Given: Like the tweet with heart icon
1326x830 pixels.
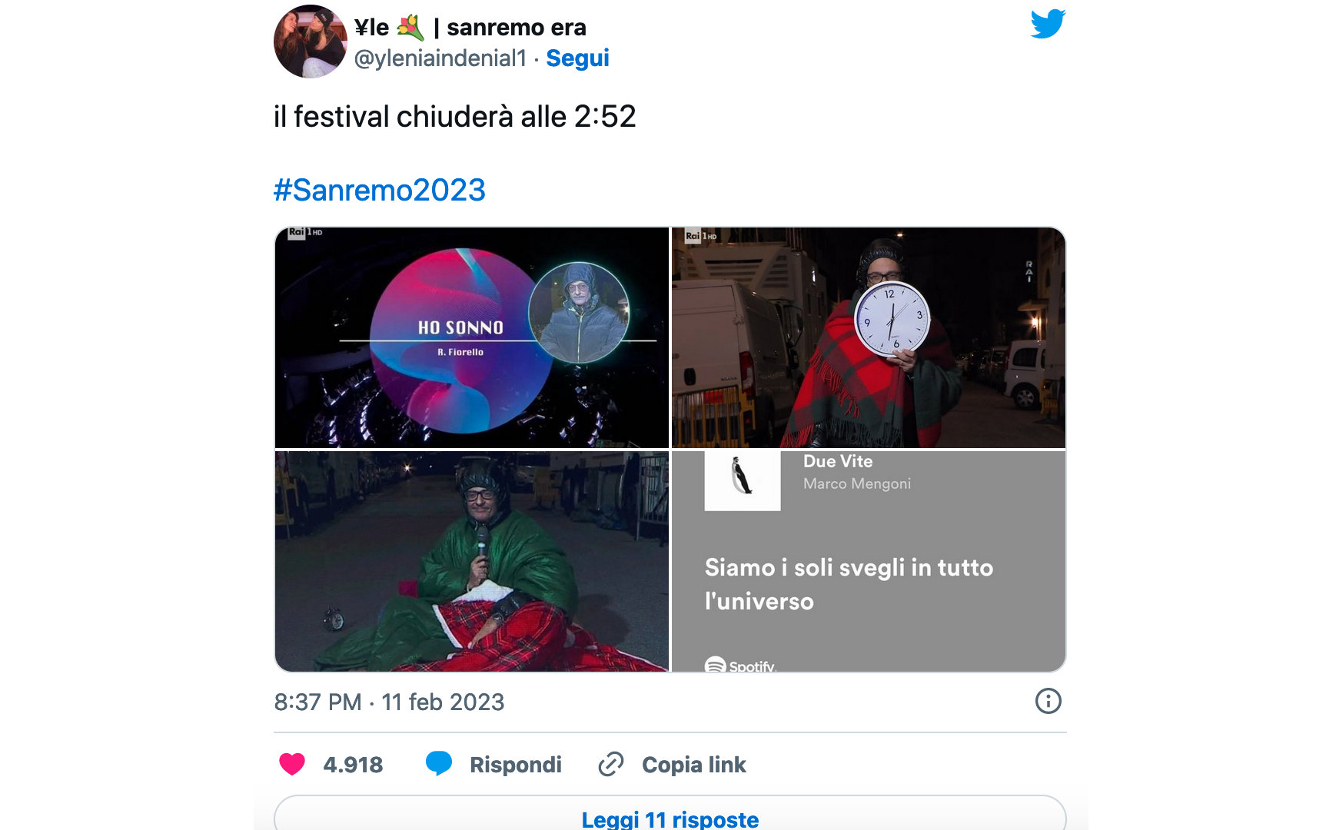Looking at the screenshot, I should [292, 764].
